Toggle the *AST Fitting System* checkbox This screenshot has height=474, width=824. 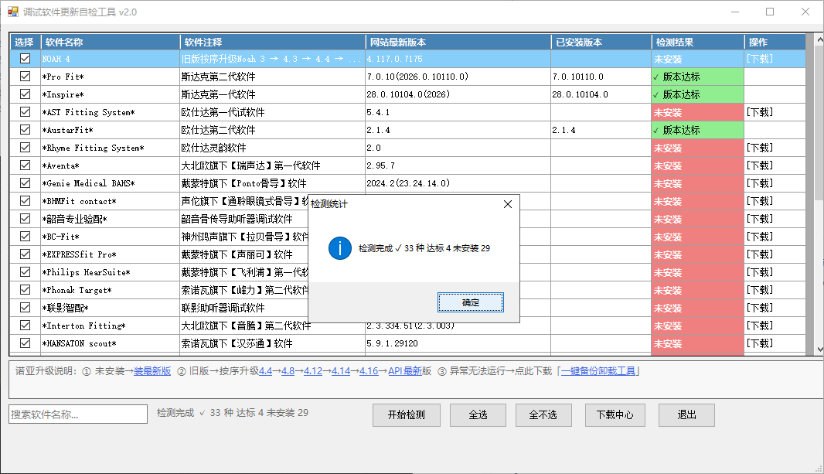25,112
